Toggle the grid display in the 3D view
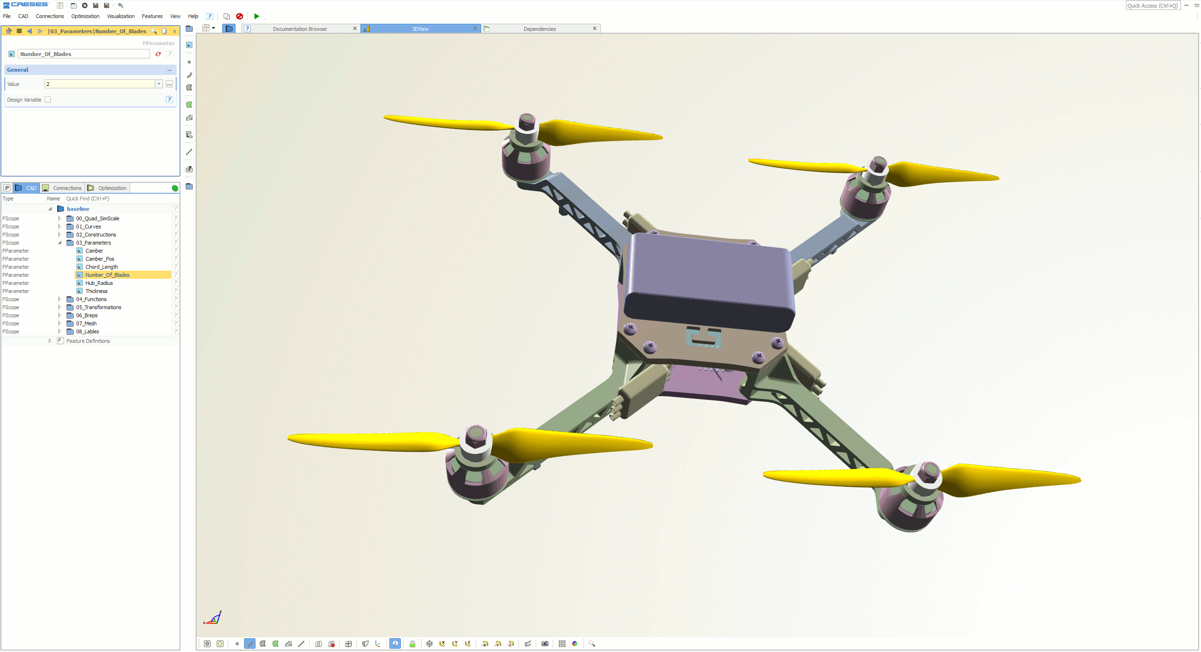Image resolution: width=1201 pixels, height=652 pixels. pyautogui.click(x=562, y=643)
